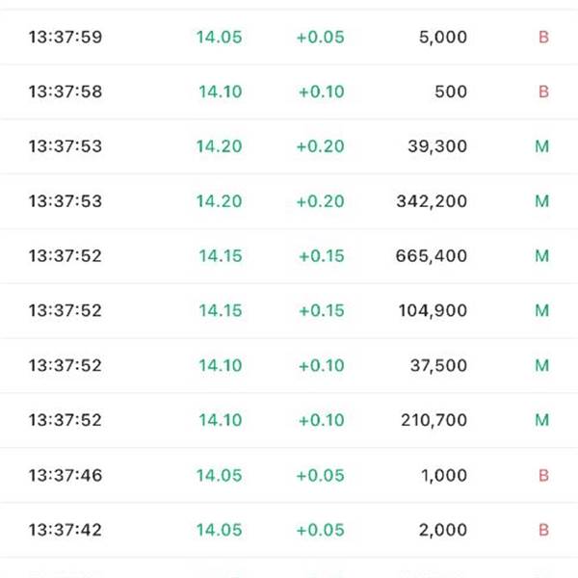The image size is (578, 578).
Task: Click the 665,400 volume value
Action: click(432, 256)
